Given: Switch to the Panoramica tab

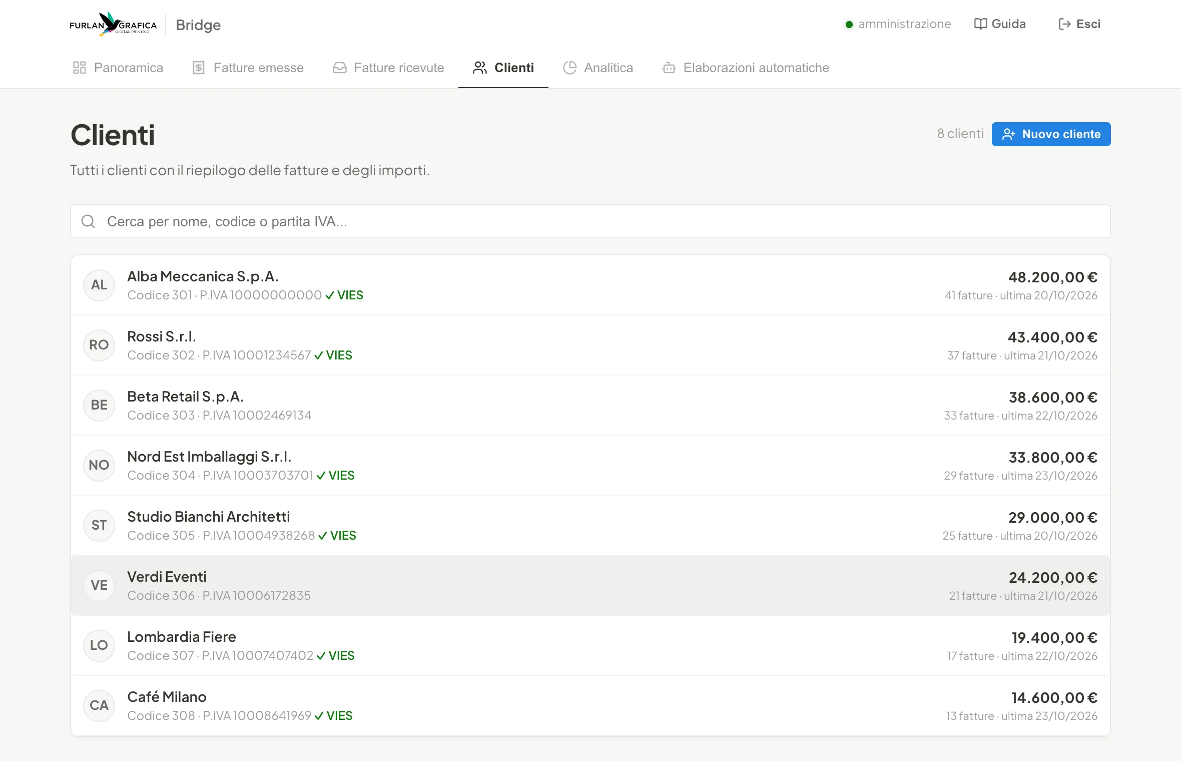Looking at the screenshot, I should pyautogui.click(x=118, y=68).
